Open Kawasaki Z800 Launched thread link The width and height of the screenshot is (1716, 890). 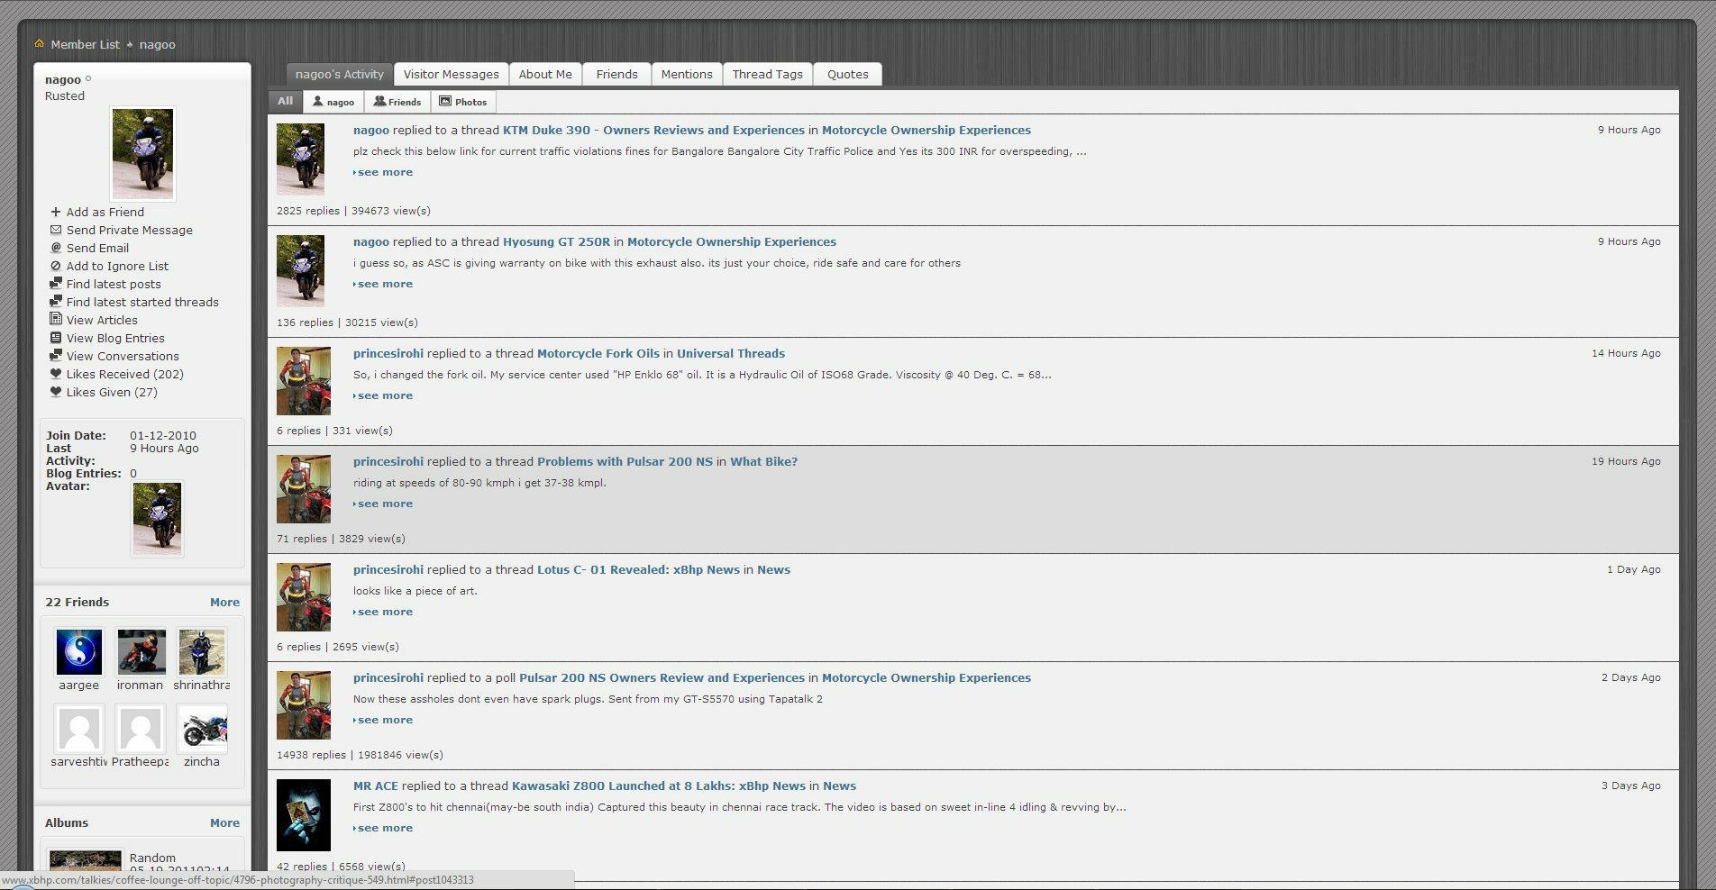tap(659, 786)
